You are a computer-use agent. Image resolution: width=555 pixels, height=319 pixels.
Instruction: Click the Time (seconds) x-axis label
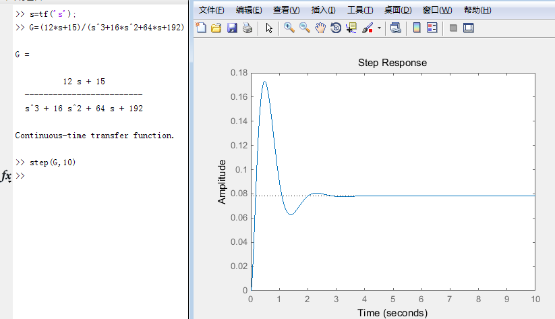(392, 313)
